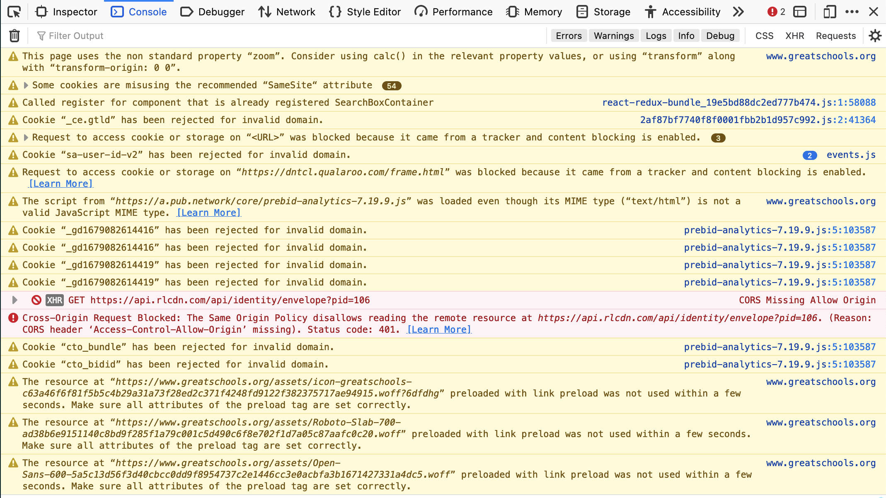
Task: Focus the Filter Output field
Action: (x=290, y=36)
